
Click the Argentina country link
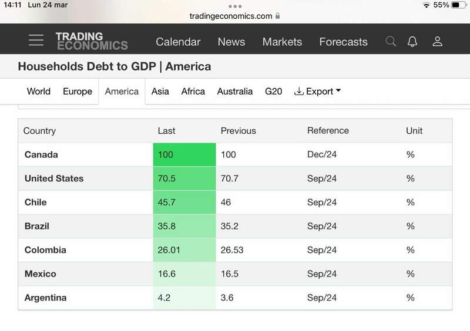click(45, 298)
